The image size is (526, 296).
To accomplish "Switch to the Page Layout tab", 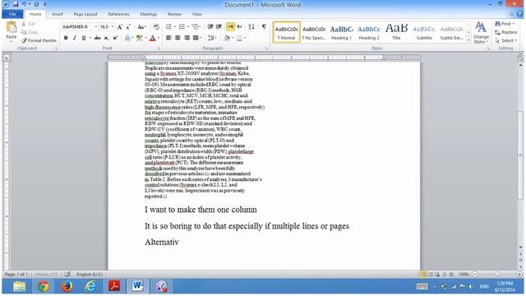I will tap(85, 14).
